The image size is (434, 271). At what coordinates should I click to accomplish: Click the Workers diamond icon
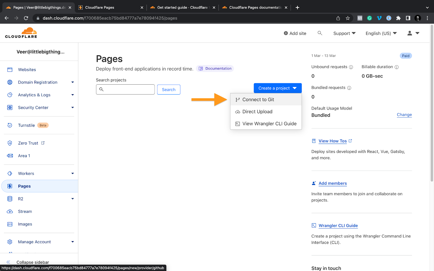tap(10, 173)
